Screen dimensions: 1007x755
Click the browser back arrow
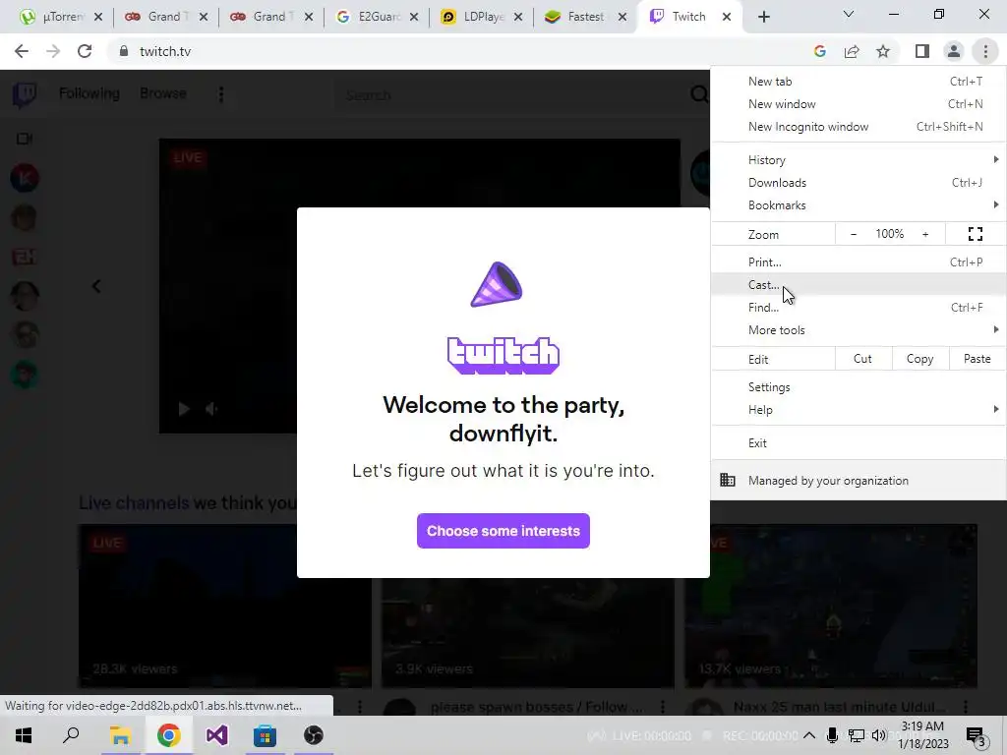click(22, 51)
